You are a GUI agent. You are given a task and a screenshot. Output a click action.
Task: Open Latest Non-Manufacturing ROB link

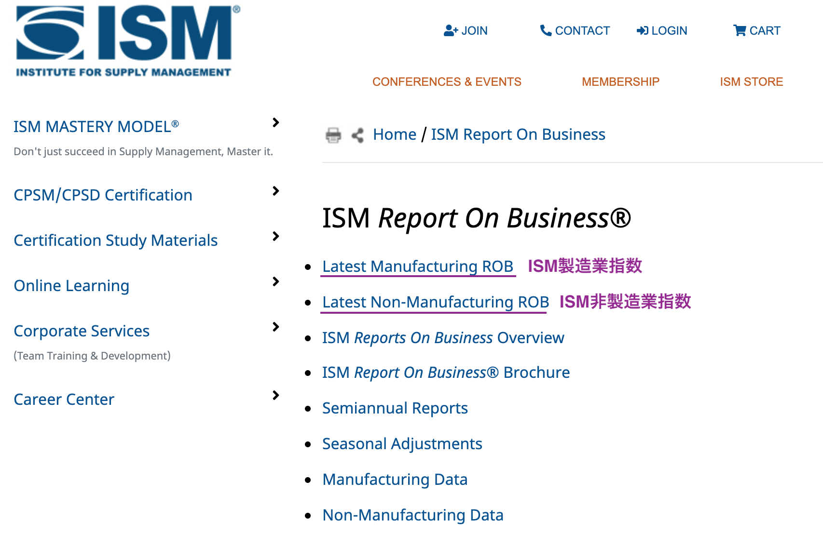[x=436, y=302]
